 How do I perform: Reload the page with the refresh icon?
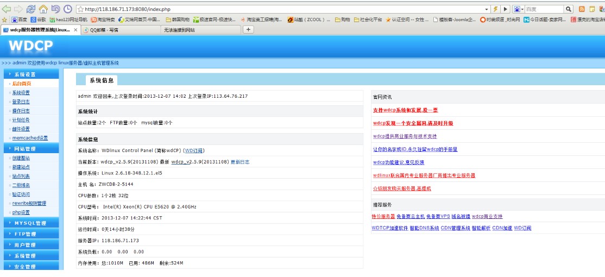[x=31, y=9]
